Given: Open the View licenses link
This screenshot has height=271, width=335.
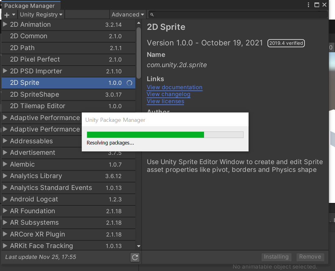Looking at the screenshot, I should pos(165,101).
